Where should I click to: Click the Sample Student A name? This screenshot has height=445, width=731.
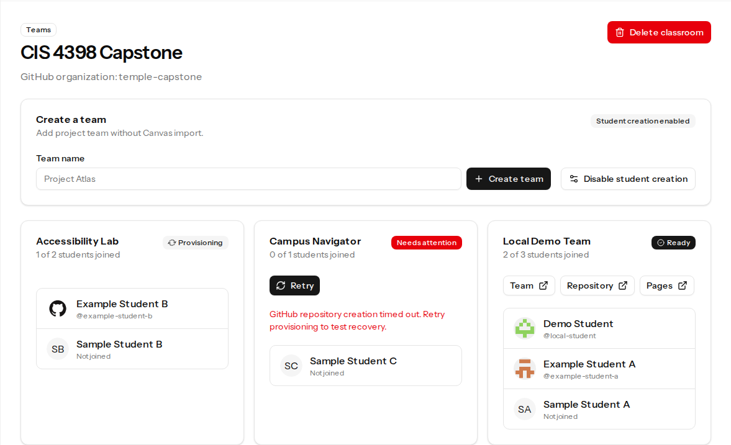pos(586,405)
